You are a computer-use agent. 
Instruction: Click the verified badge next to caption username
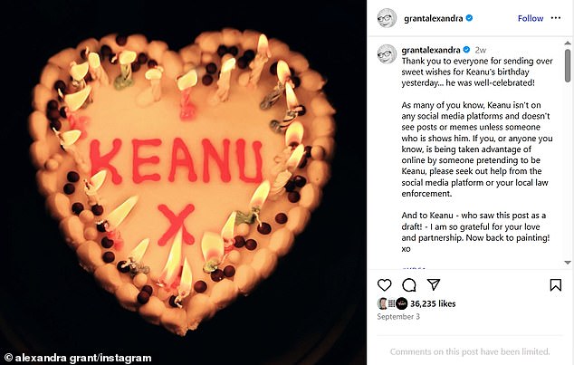pyautogui.click(x=467, y=49)
